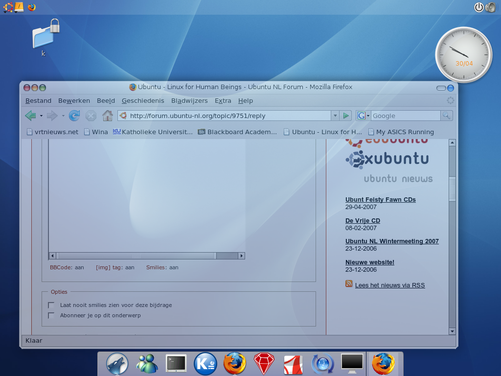Check 'Abonneer je op dit onderwerp'
Screen dimensions: 501x376
(x=51, y=315)
